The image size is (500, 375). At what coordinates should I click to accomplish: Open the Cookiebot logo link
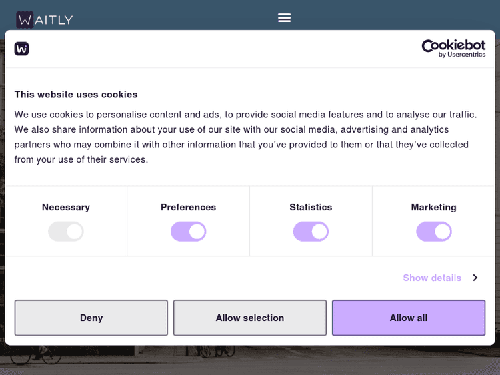[x=453, y=45]
